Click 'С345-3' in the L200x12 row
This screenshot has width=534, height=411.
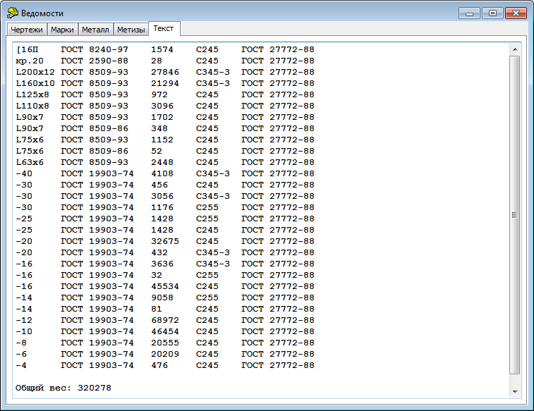(x=213, y=72)
